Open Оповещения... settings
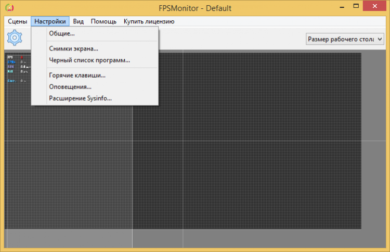Screen dimensions: 390x252 [95, 87]
